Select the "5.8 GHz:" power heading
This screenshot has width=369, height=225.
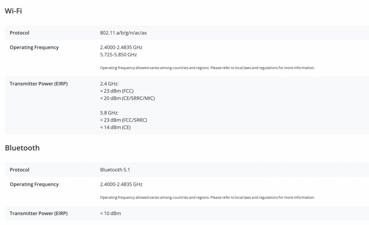110,113
